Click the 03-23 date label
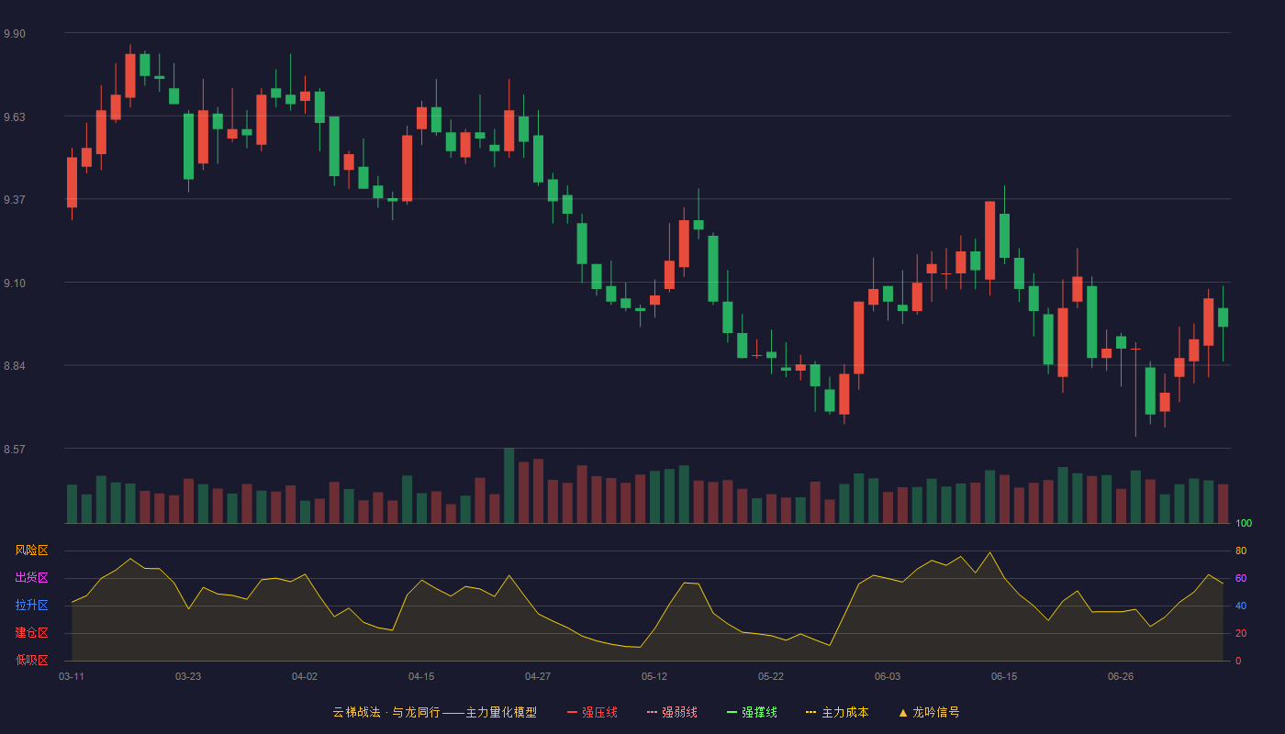 point(188,676)
